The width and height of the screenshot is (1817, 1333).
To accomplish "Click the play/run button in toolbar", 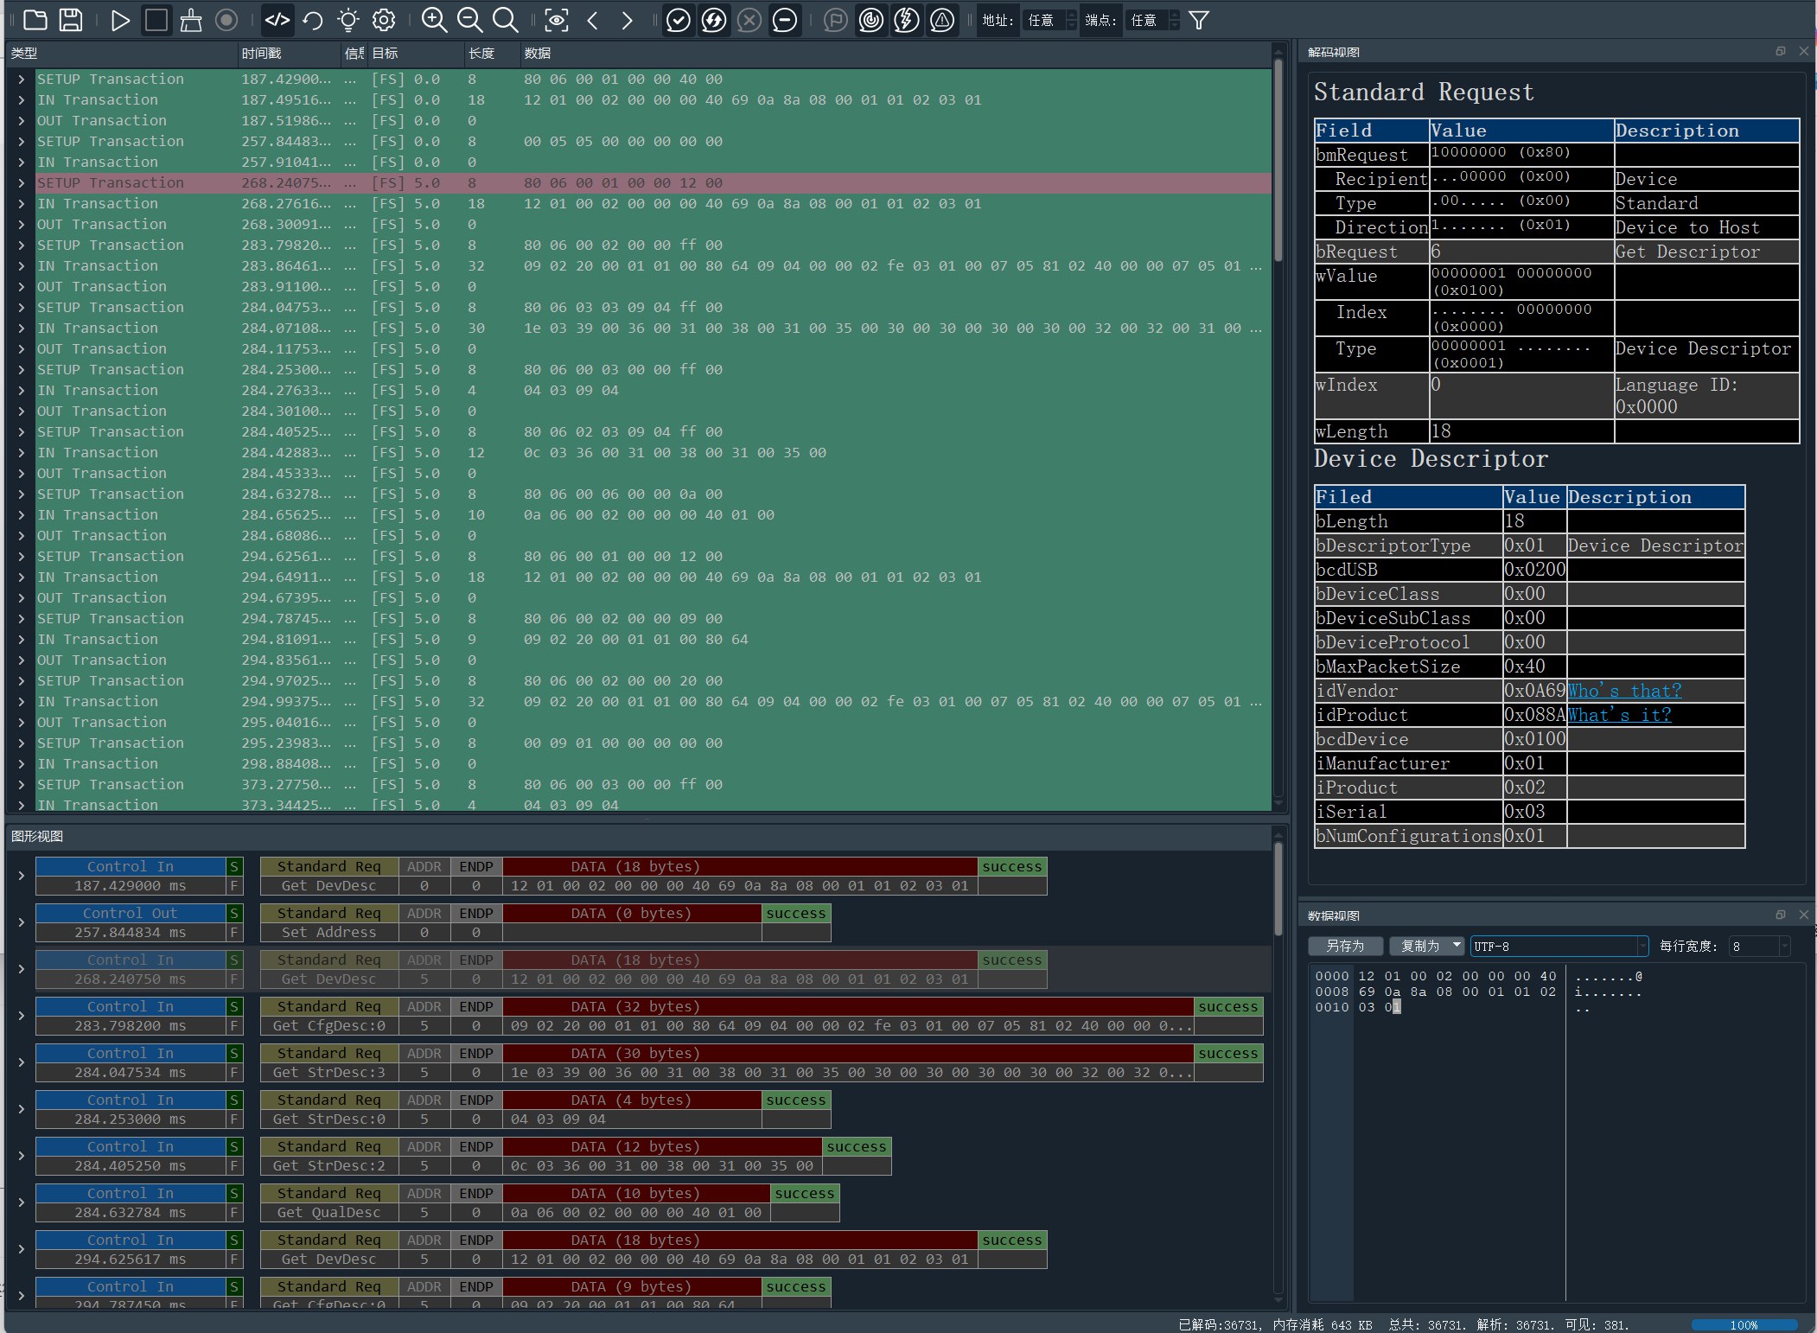I will (x=120, y=20).
